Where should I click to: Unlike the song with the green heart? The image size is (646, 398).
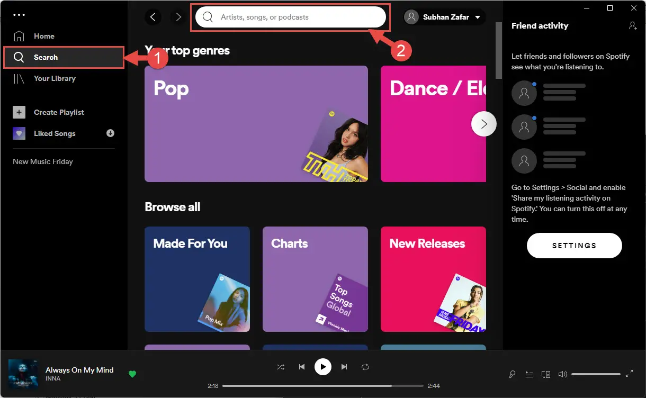(x=132, y=374)
